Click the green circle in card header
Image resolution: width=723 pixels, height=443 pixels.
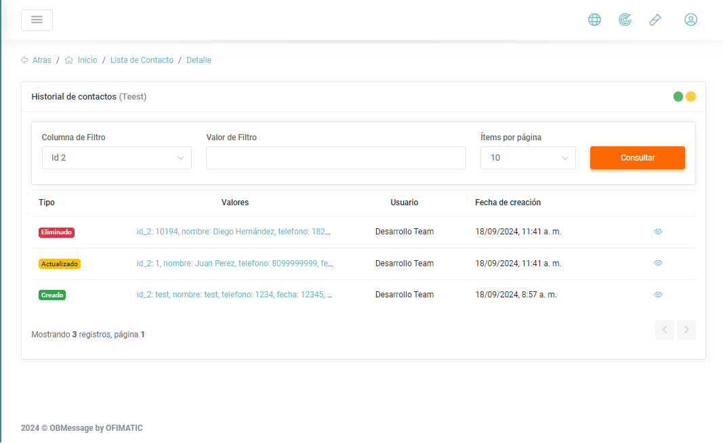tap(678, 97)
